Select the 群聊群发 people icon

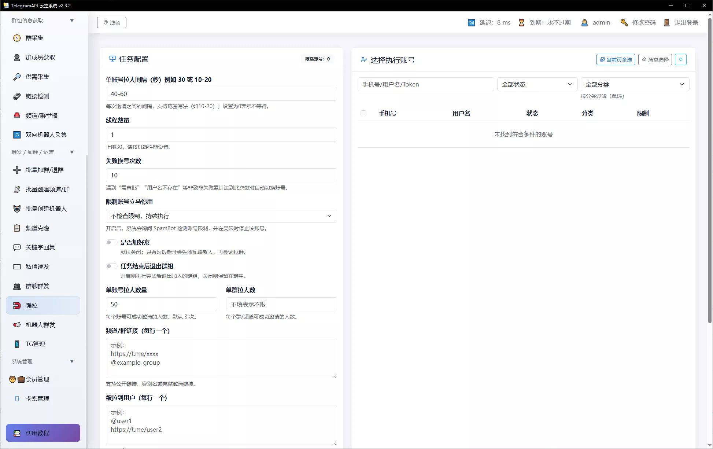coord(17,286)
